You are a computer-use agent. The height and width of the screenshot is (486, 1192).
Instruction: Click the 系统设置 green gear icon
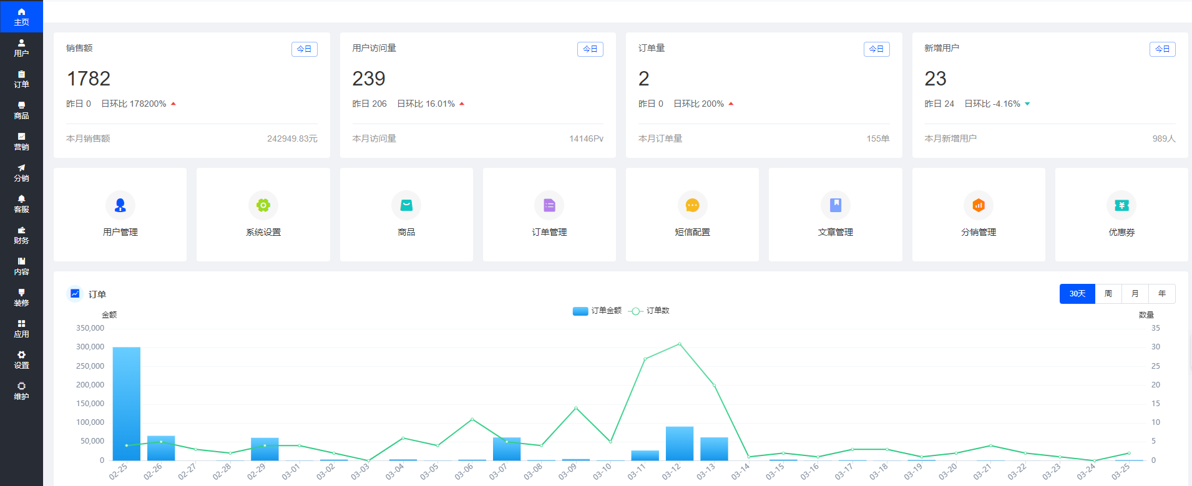[263, 205]
